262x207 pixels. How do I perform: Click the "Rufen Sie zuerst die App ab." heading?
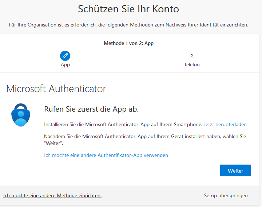pos(91,109)
